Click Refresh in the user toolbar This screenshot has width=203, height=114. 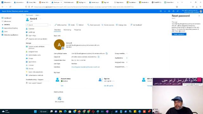[x=80, y=25]
